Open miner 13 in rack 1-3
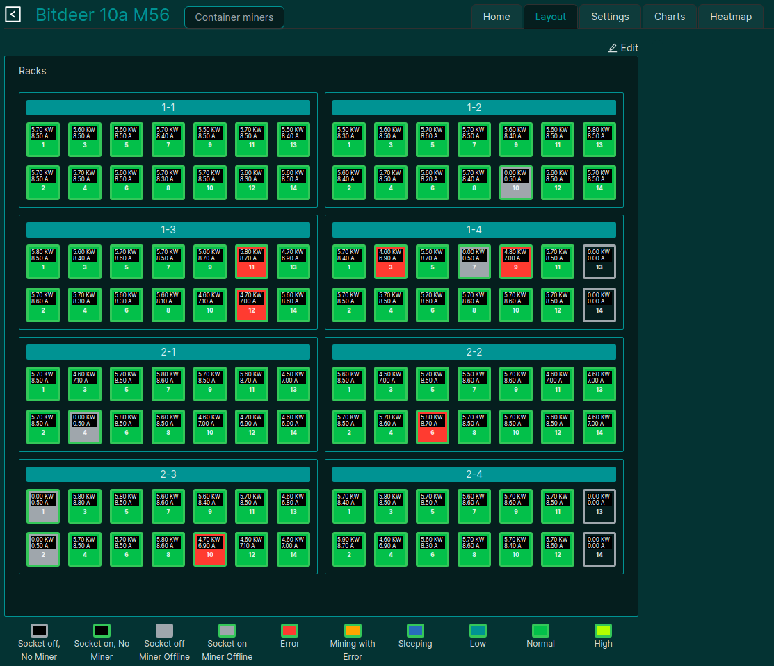Image resolution: width=774 pixels, height=666 pixels. pos(293,262)
